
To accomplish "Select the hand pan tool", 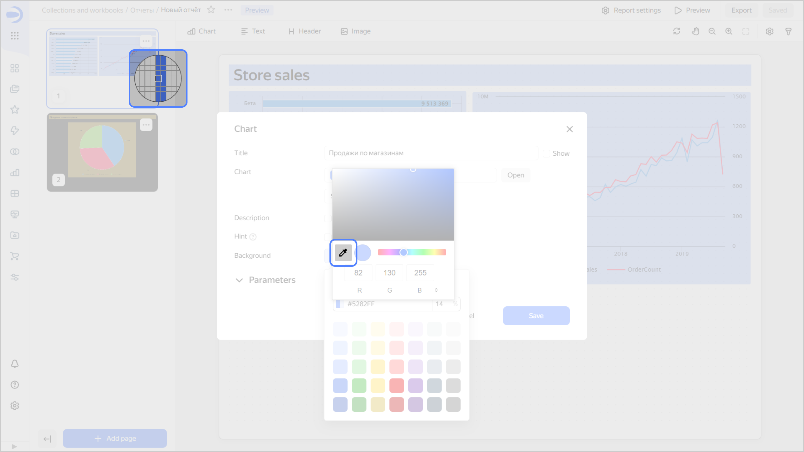I will point(695,31).
